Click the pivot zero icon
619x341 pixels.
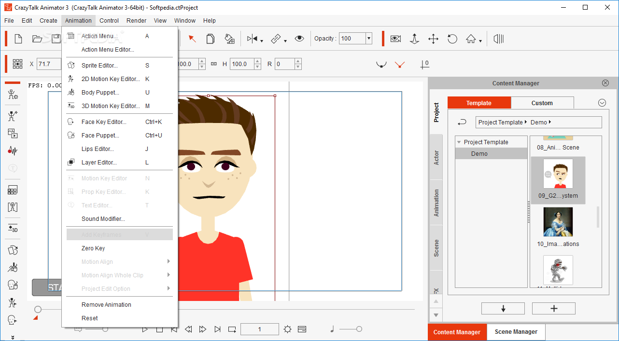(424, 64)
